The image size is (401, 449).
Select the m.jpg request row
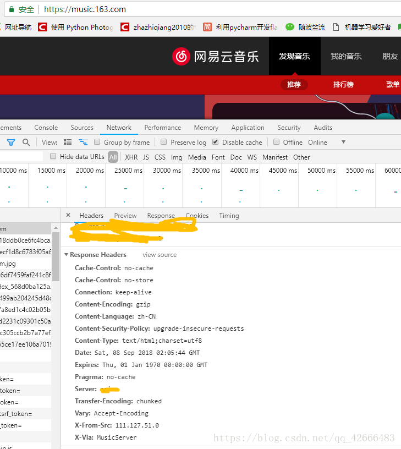tap(25, 264)
